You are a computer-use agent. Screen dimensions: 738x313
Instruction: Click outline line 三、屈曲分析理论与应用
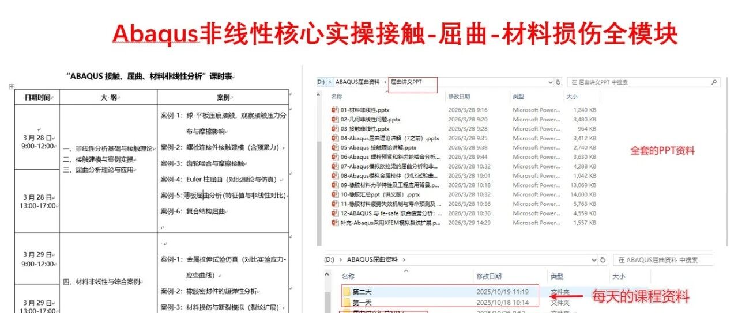click(x=99, y=170)
